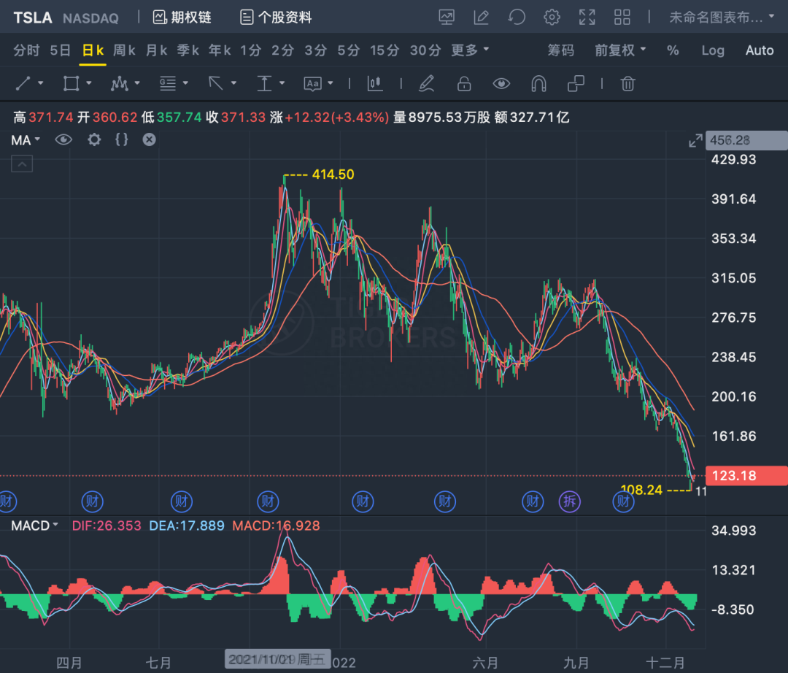Open MA indicator source code braces
The height and width of the screenshot is (673, 788).
[x=122, y=139]
